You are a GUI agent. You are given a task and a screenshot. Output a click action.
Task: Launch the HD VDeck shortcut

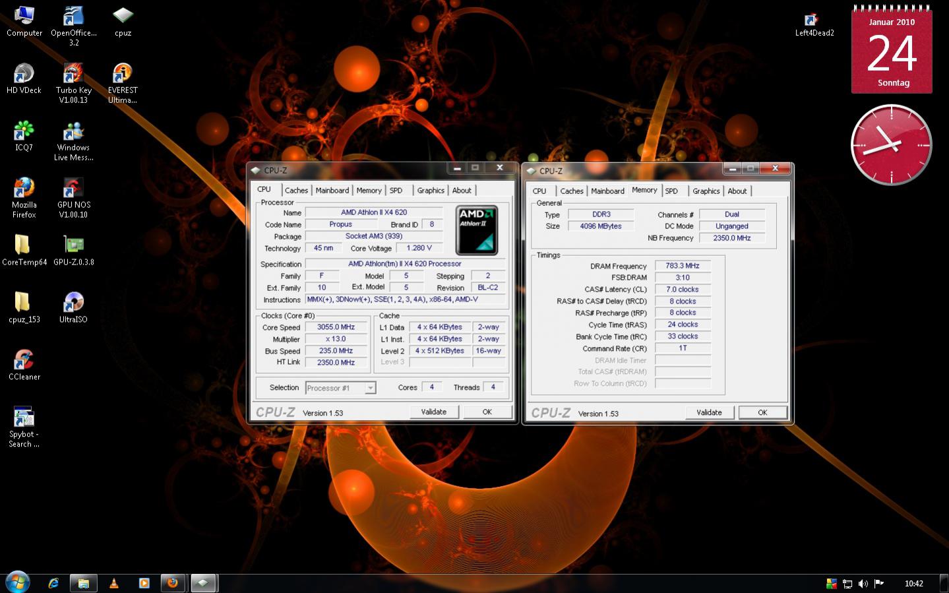24,78
